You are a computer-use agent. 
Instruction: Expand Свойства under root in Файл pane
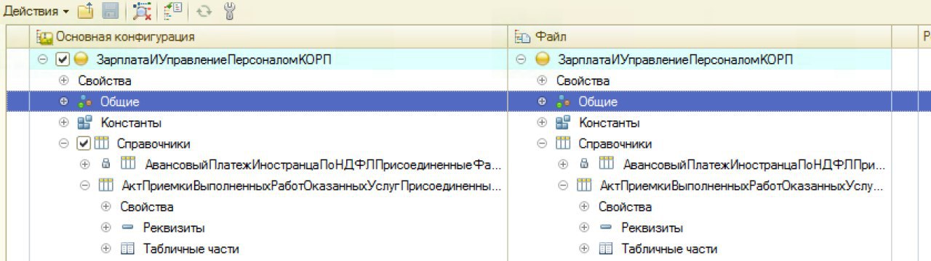(542, 80)
